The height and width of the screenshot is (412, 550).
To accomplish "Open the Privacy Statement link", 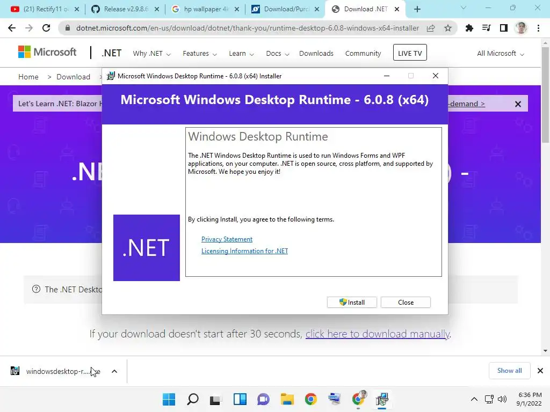I will [x=227, y=239].
